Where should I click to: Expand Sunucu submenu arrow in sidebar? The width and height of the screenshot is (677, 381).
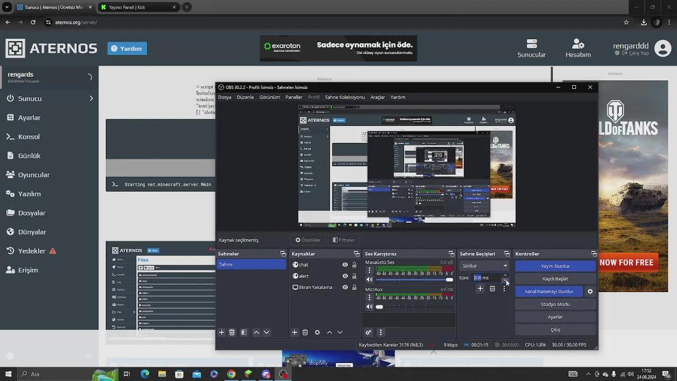pos(91,98)
